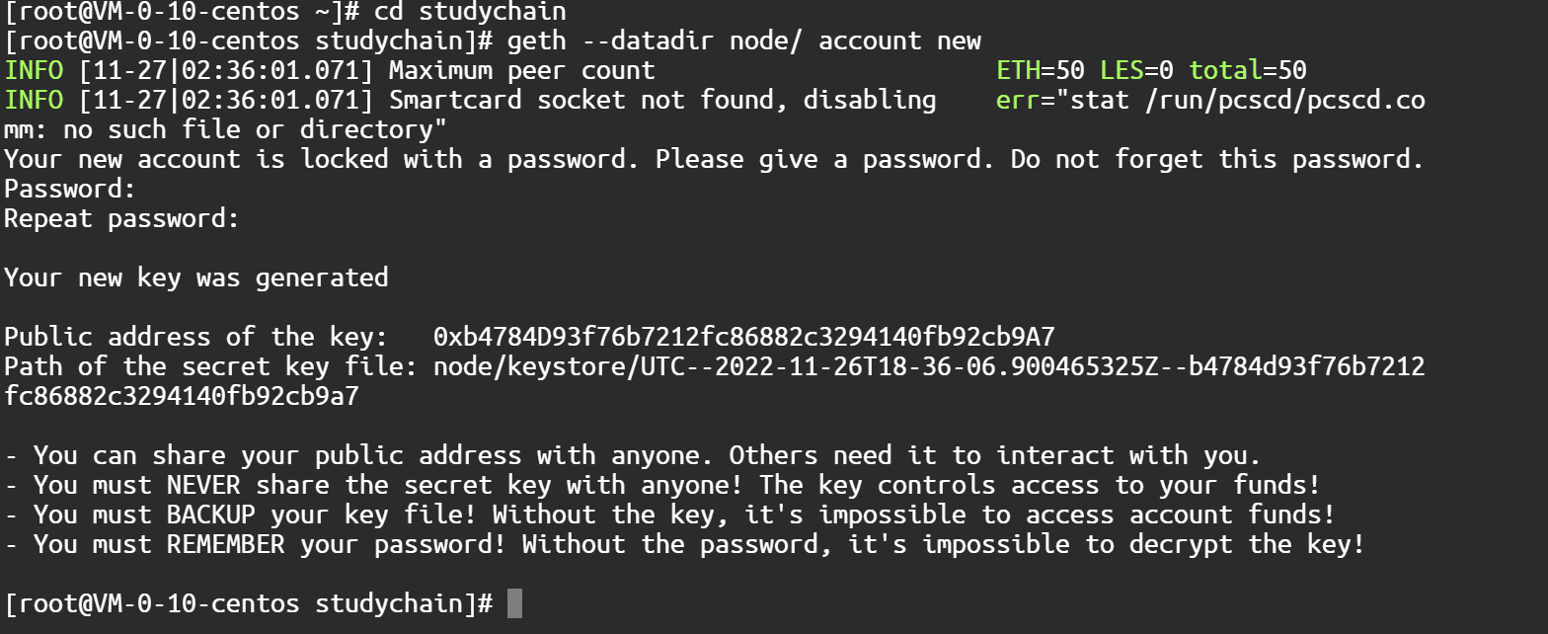Click the 'Your new key was generated' message
1548x634 pixels.
tap(196, 277)
